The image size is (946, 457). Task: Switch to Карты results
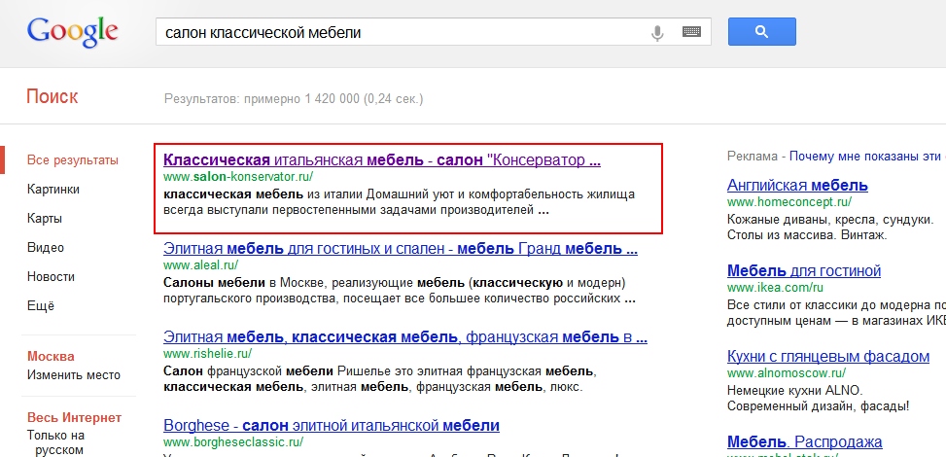(x=45, y=219)
